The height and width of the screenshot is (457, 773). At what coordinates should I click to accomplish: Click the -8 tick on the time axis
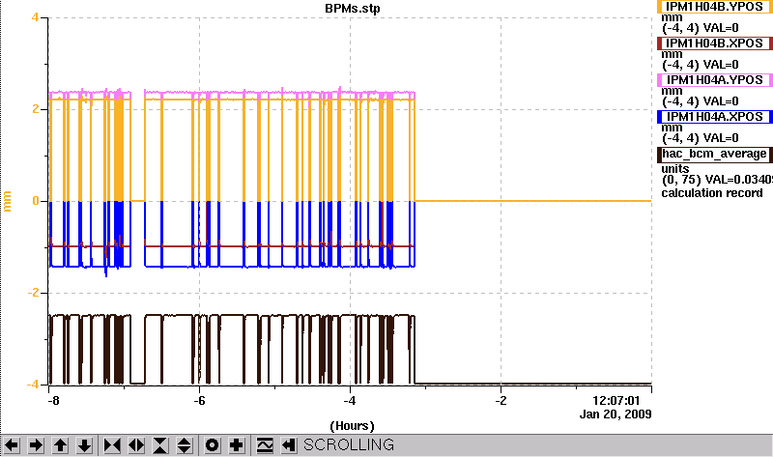pos(53,401)
